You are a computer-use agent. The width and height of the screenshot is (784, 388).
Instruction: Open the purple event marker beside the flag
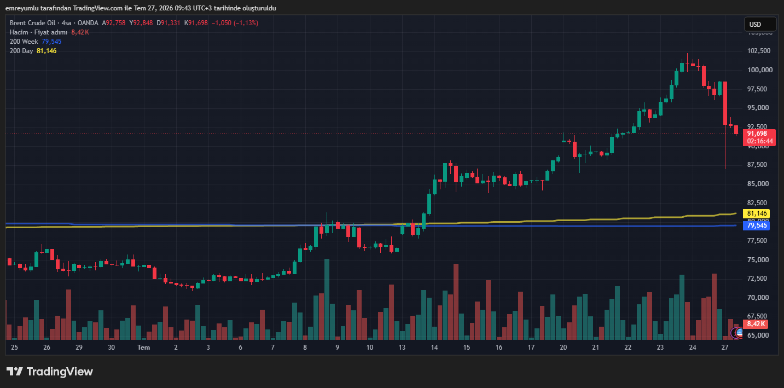click(735, 333)
